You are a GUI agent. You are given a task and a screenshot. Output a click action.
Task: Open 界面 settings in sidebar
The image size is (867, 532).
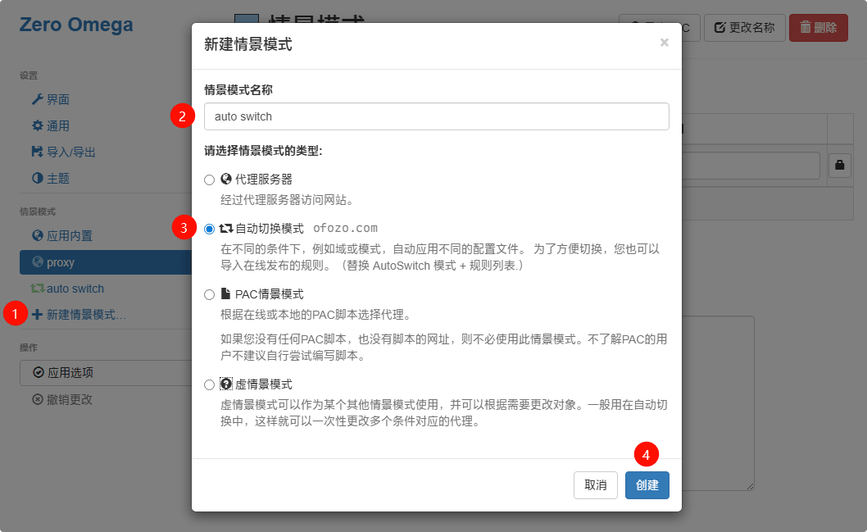point(57,100)
